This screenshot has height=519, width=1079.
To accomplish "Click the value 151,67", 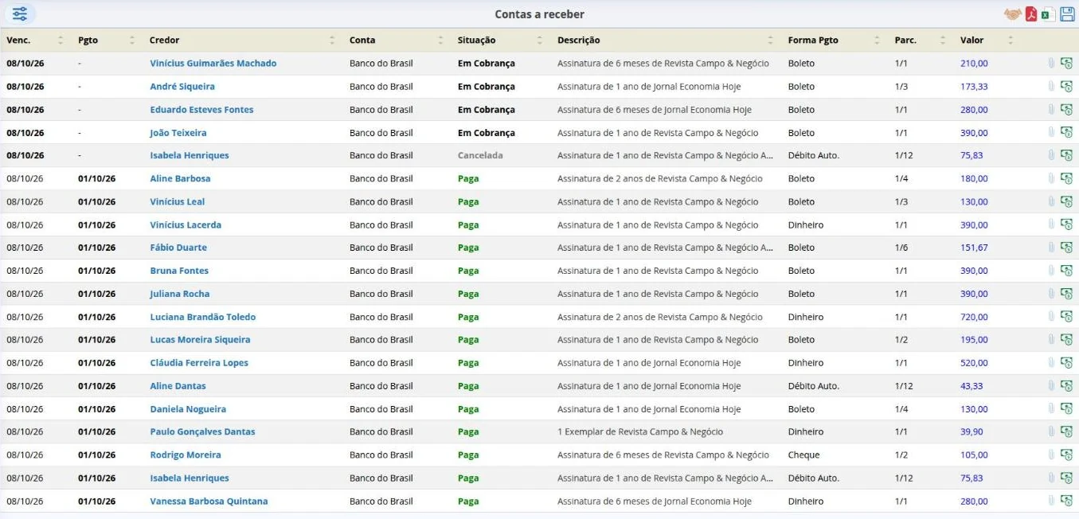I will tap(974, 248).
